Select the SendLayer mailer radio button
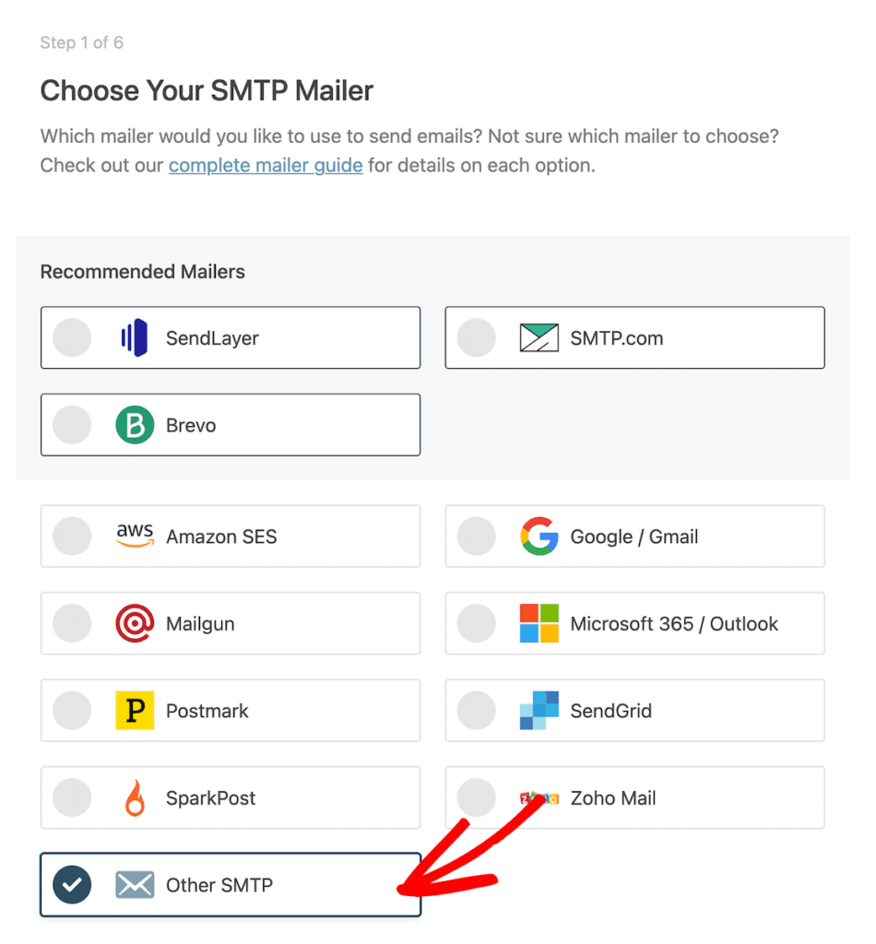 click(72, 337)
